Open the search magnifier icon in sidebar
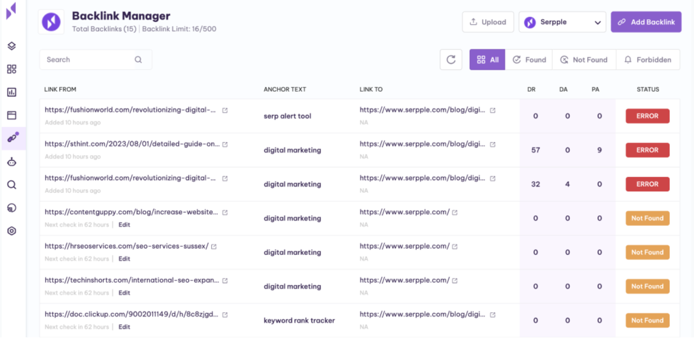Screen dimensions: 694x343 (x=12, y=184)
